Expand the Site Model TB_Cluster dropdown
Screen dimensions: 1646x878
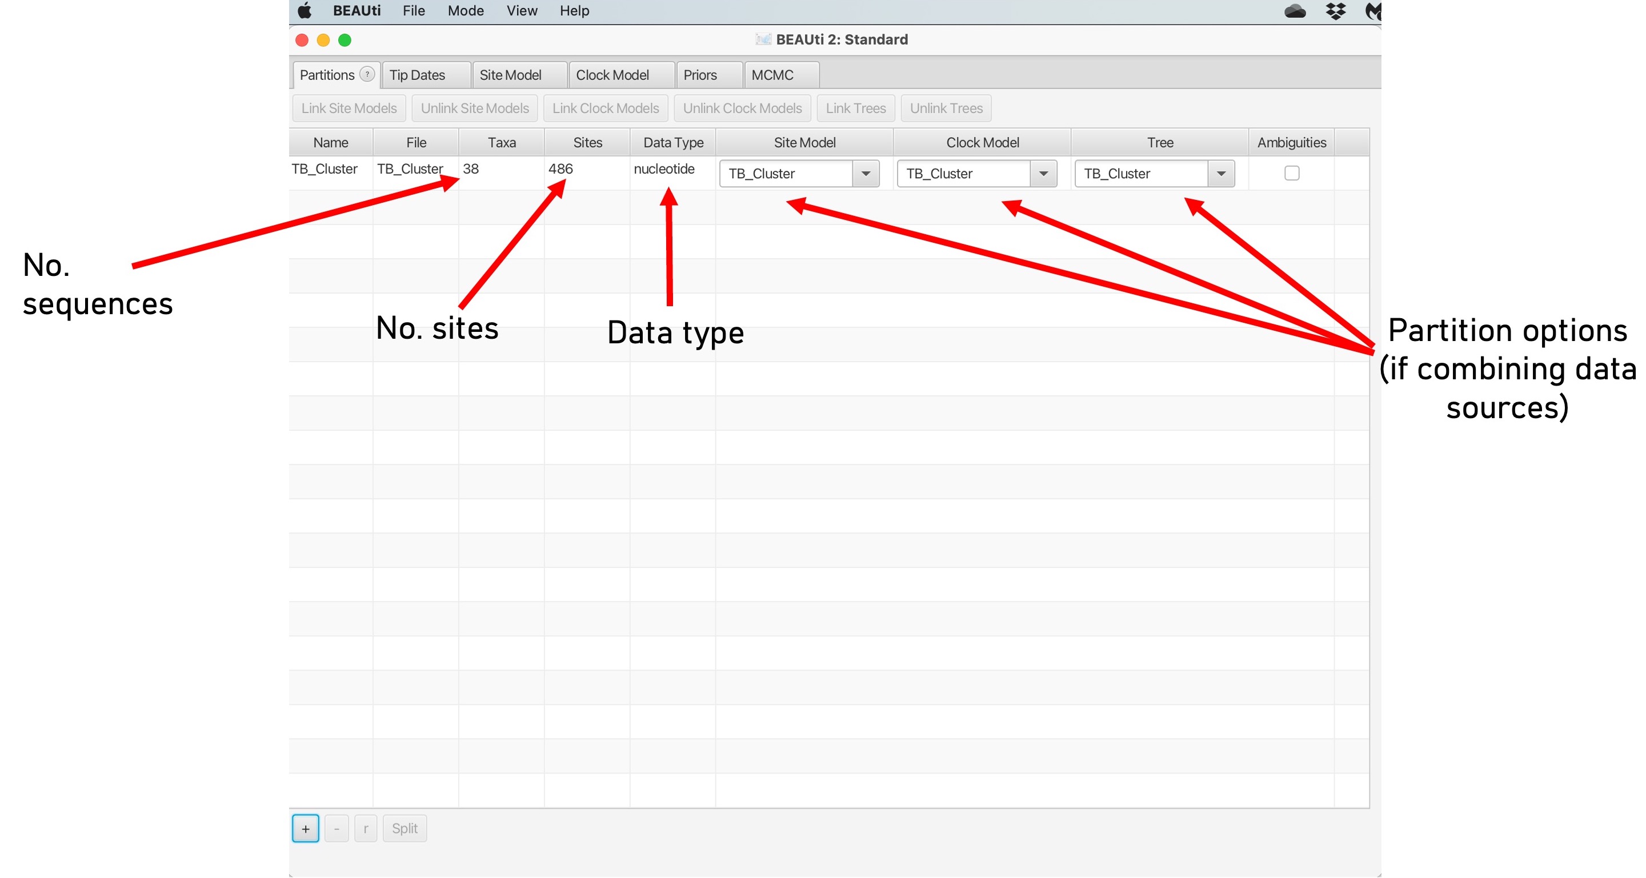[x=866, y=174]
